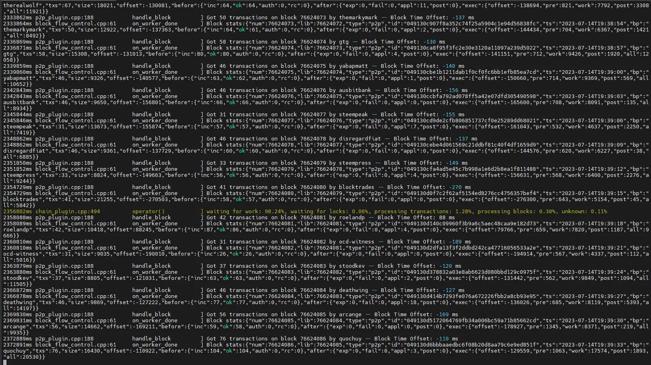Select the timestamp 2372889ms
Image resolution: width=651 pixels, height=365 pixels.
[17, 339]
